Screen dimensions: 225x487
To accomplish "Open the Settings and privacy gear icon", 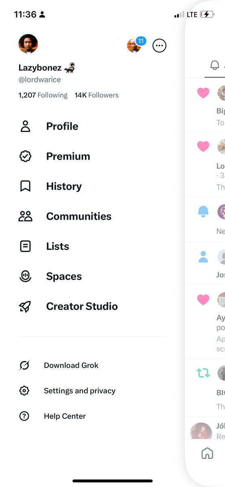I will click(x=24, y=391).
